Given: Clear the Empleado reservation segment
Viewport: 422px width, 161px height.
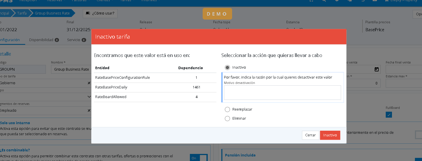Looking at the screenshot, I should 89,111.
